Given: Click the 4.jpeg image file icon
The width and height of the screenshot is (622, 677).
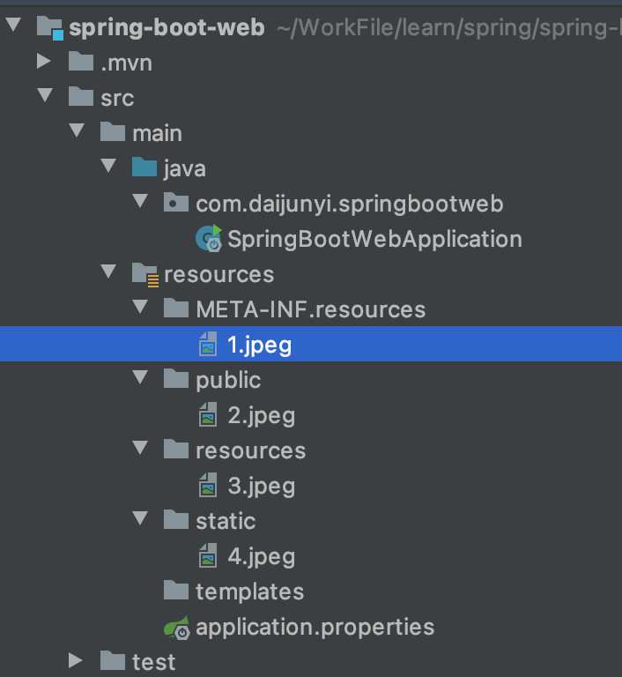Looking at the screenshot, I should (x=208, y=556).
